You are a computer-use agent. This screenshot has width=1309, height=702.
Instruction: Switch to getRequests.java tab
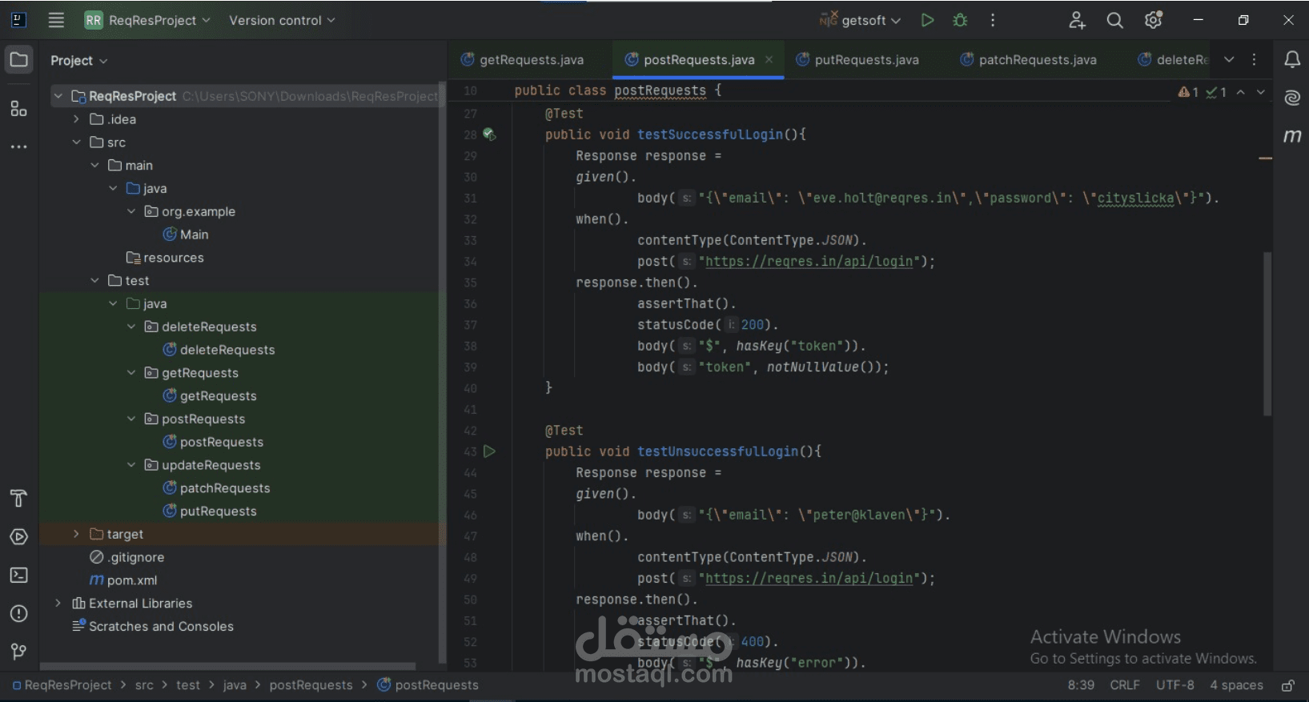click(522, 59)
